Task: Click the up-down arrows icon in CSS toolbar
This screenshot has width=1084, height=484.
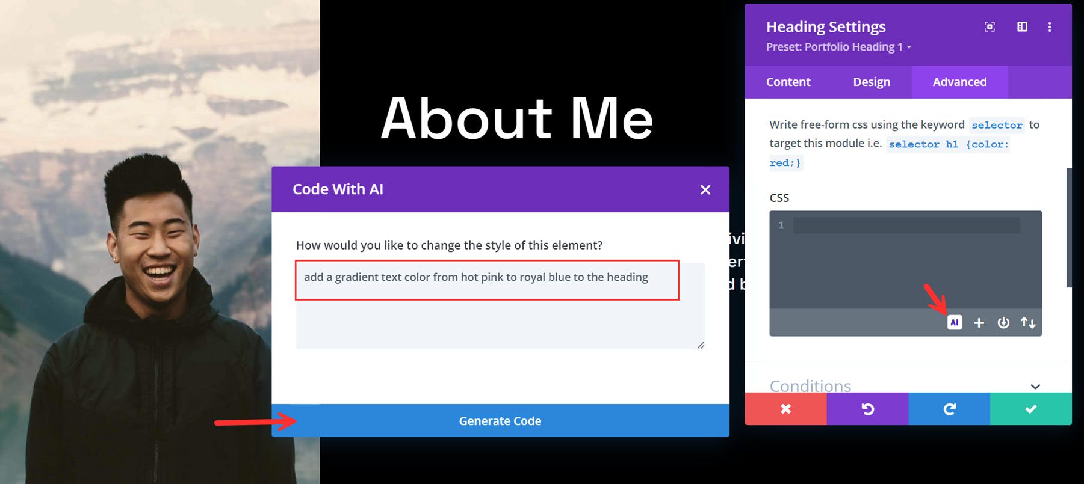Action: tap(1028, 323)
